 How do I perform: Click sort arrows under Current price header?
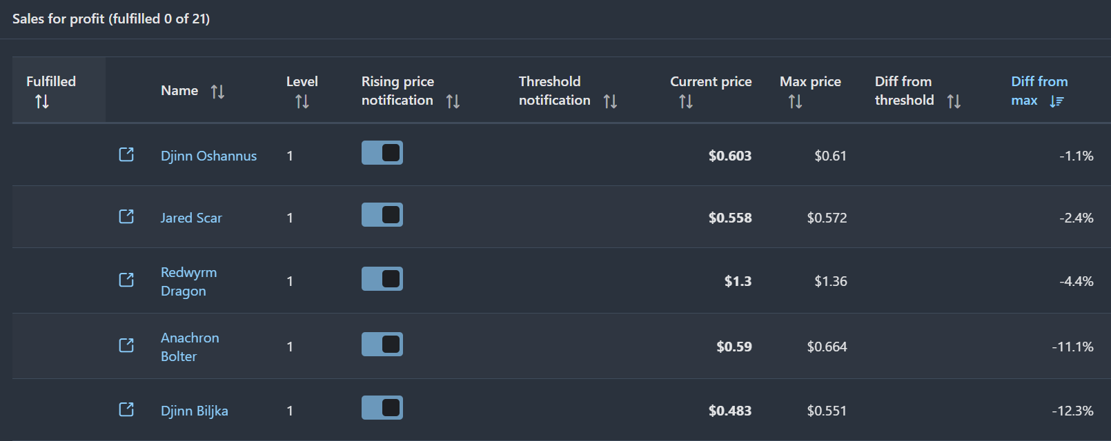tap(686, 102)
